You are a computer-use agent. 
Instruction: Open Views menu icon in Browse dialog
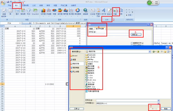(x=168, y=51)
